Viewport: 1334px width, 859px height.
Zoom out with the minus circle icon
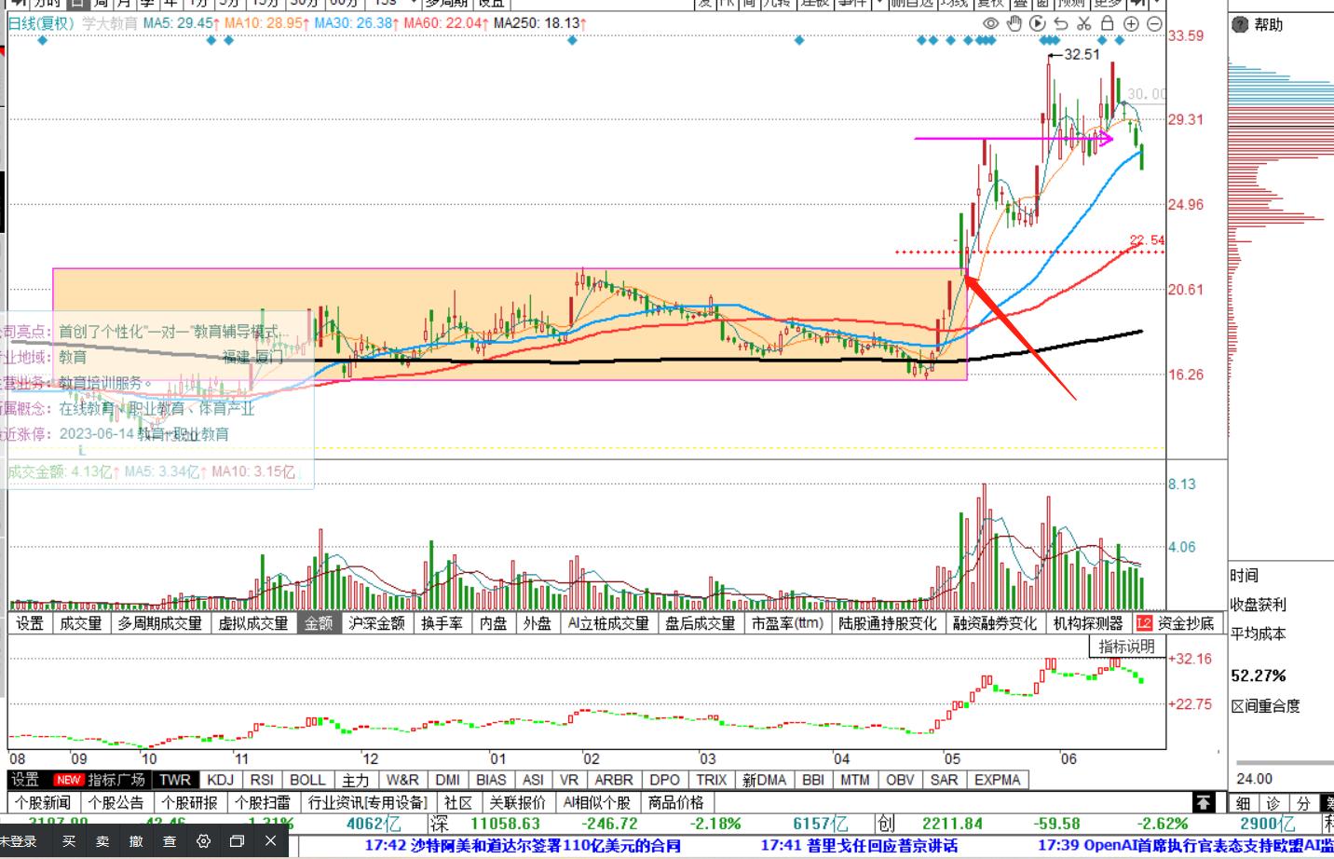pyautogui.click(x=1154, y=23)
